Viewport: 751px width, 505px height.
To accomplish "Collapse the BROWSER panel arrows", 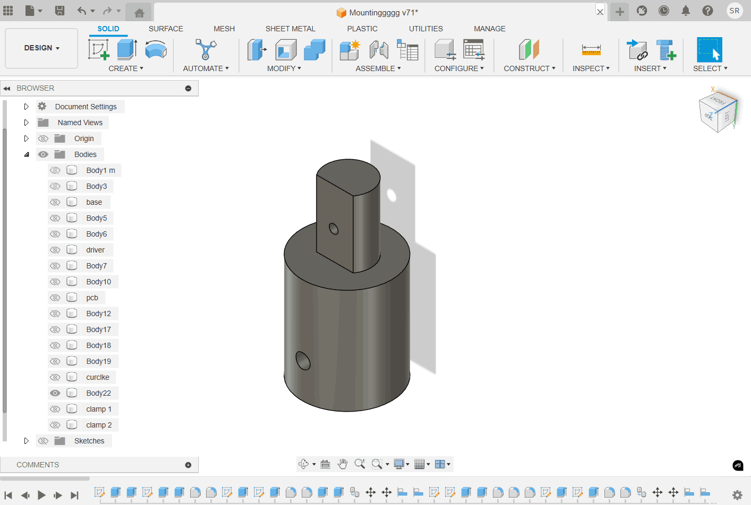I will 7,88.
